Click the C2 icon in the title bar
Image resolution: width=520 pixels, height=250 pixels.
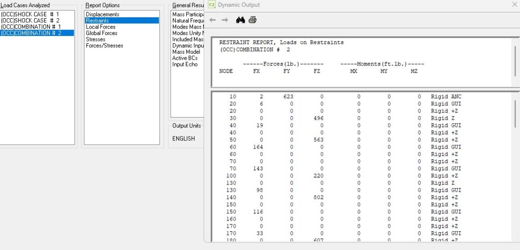tap(212, 5)
